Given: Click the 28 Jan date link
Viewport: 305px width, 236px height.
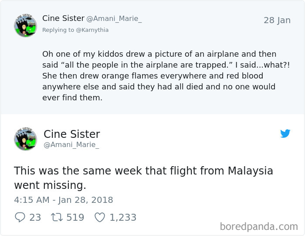Looking at the screenshot, I should pos(277,21).
